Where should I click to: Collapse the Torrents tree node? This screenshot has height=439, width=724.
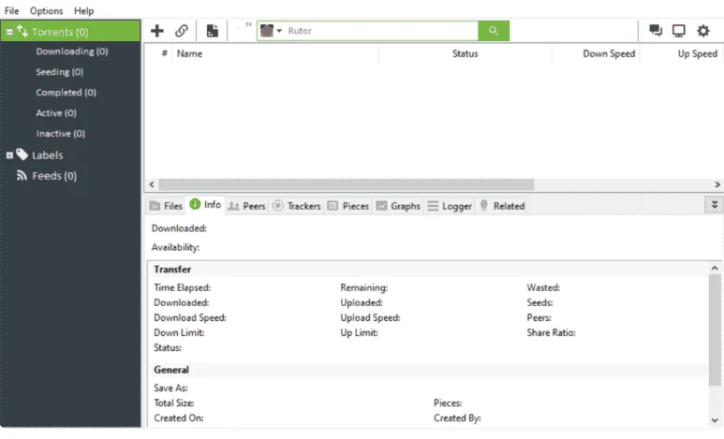pos(9,32)
